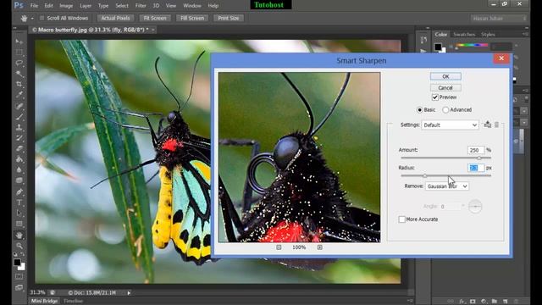Open Color panel flyout menu
This screenshot has height=305, width=542.
point(525,34)
